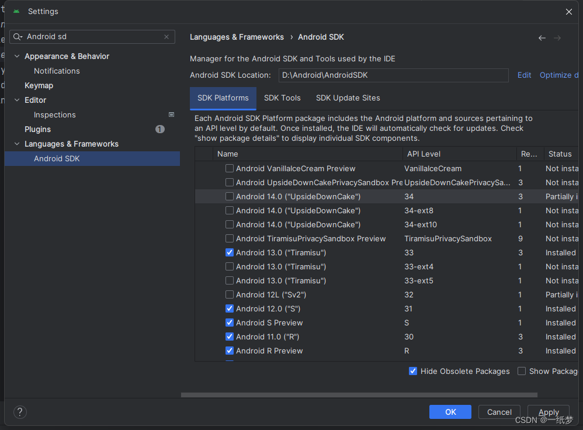Clear the search field text

click(166, 37)
